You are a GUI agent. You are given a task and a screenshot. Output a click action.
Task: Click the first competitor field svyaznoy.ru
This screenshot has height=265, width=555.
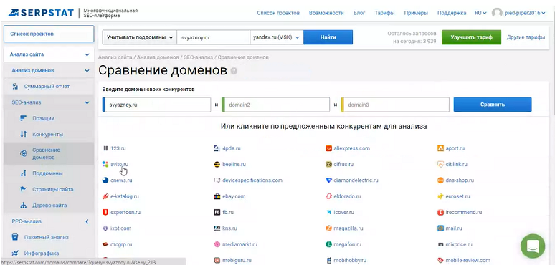coord(156,105)
